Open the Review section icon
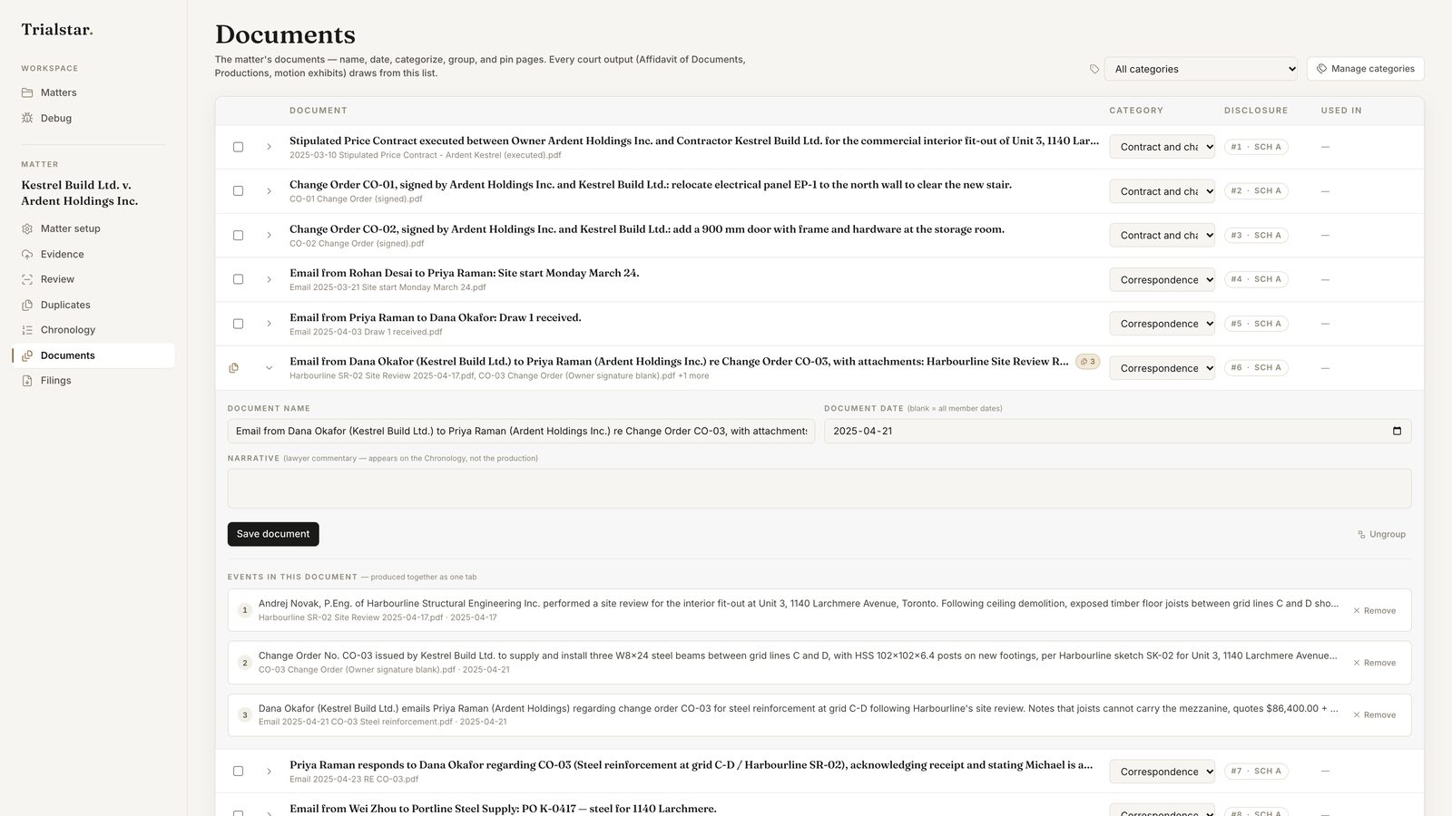Image resolution: width=1452 pixels, height=816 pixels. click(27, 279)
